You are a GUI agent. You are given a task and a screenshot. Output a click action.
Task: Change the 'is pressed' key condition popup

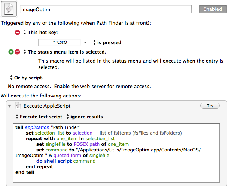pos(107,42)
